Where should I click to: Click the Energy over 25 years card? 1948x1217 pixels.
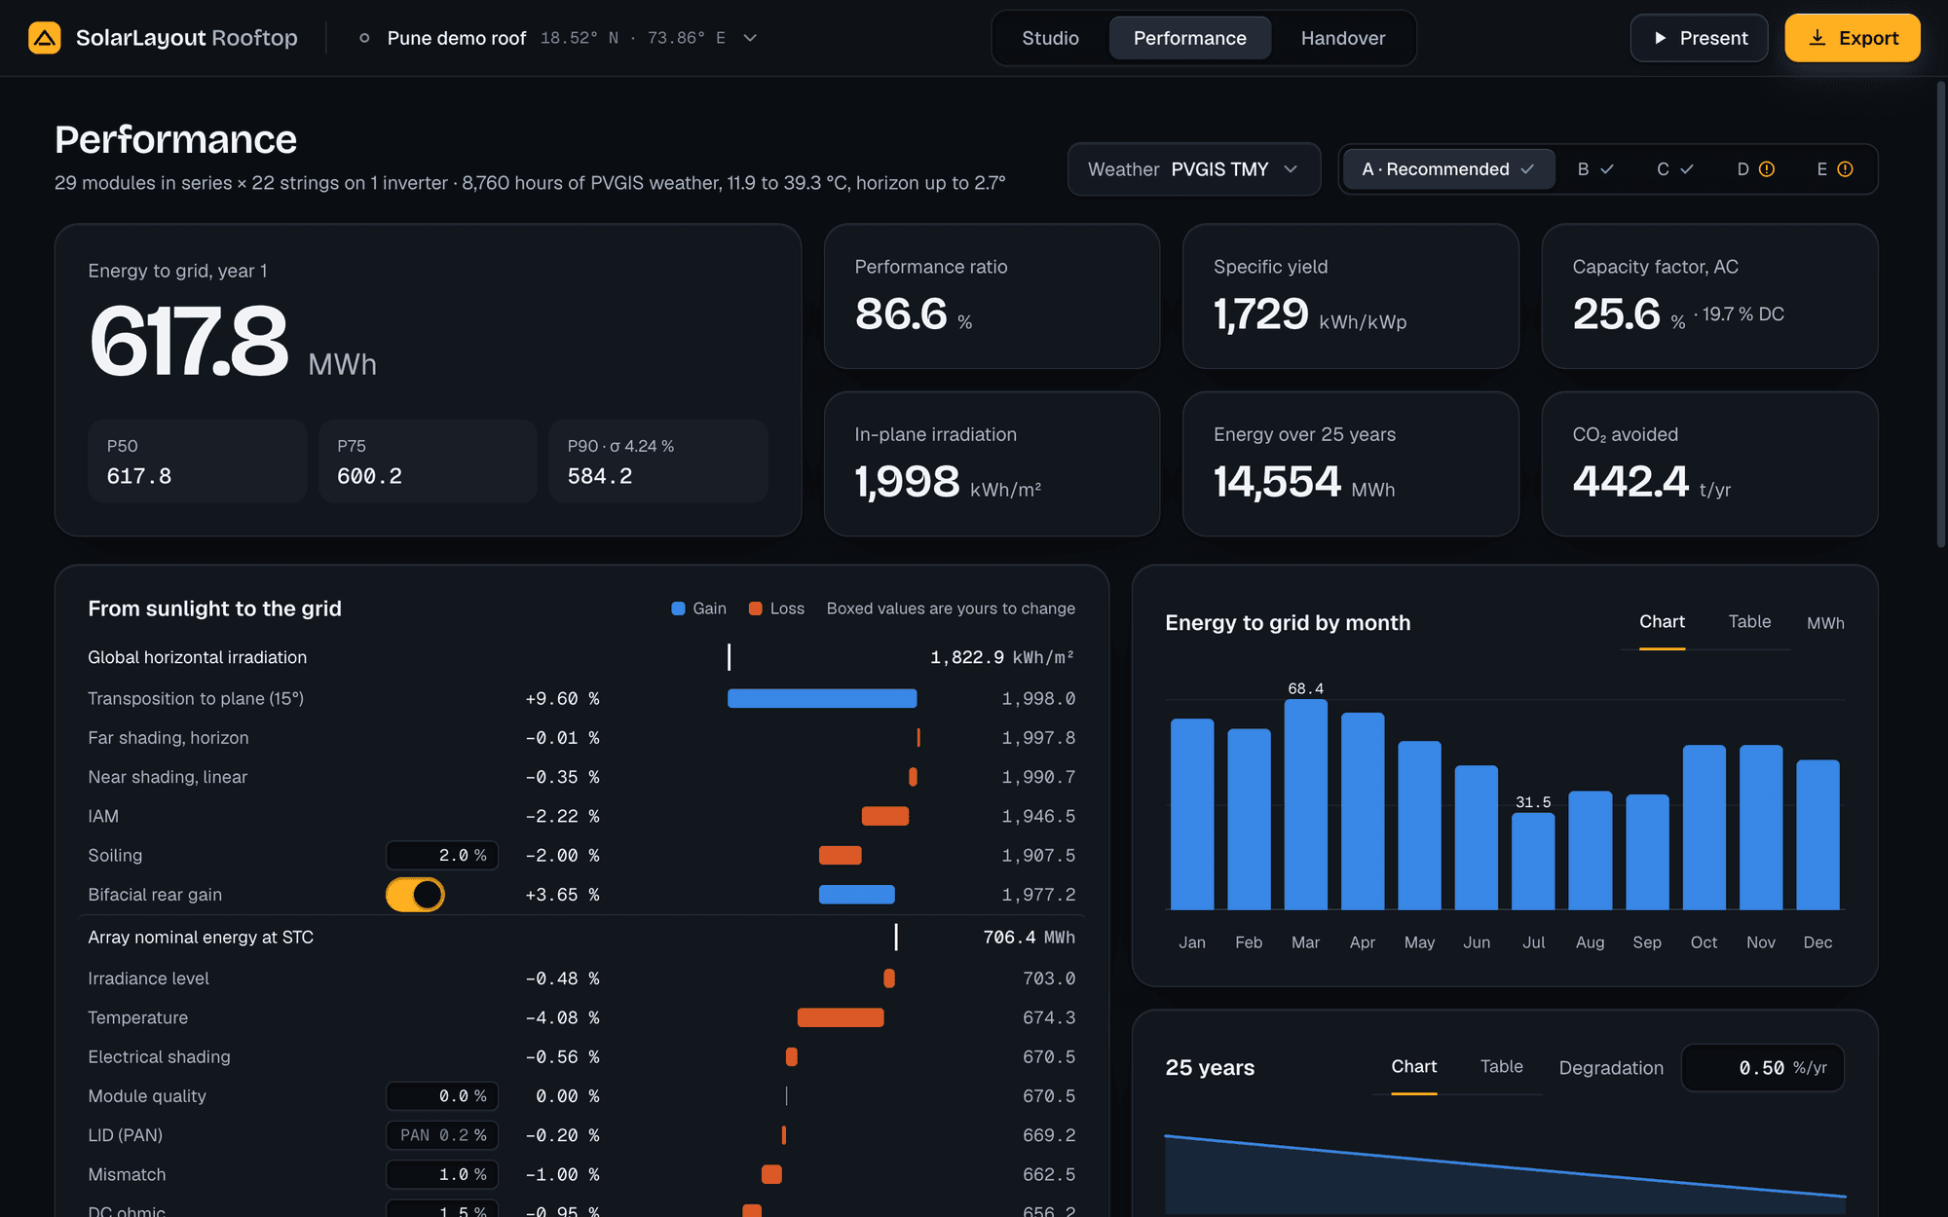click(1351, 463)
